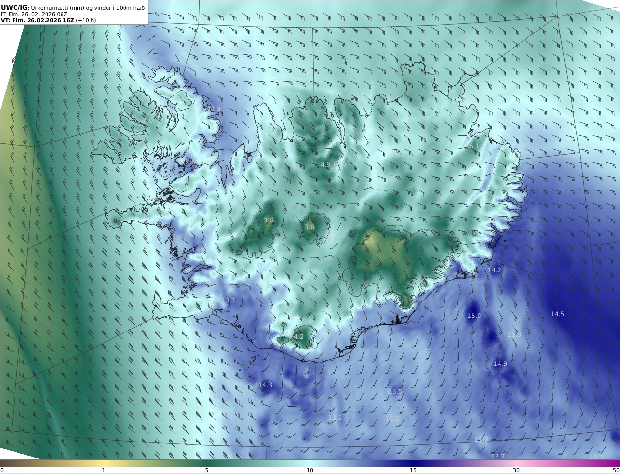The height and width of the screenshot is (474, 620).
Task: Select the 14.5 value on the map
Action: click(557, 314)
